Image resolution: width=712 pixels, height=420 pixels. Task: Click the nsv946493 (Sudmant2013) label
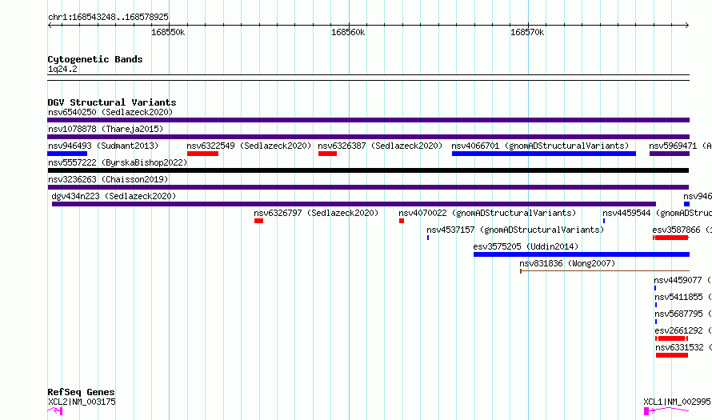coord(103,146)
